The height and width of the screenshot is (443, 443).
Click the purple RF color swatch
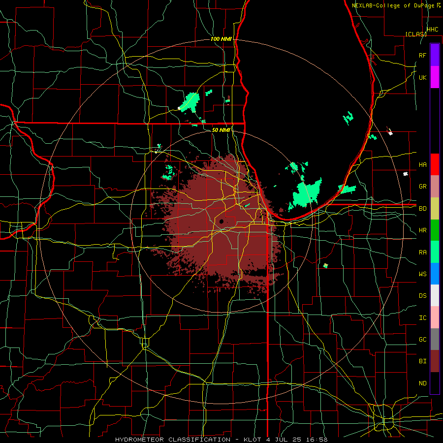(x=435, y=55)
